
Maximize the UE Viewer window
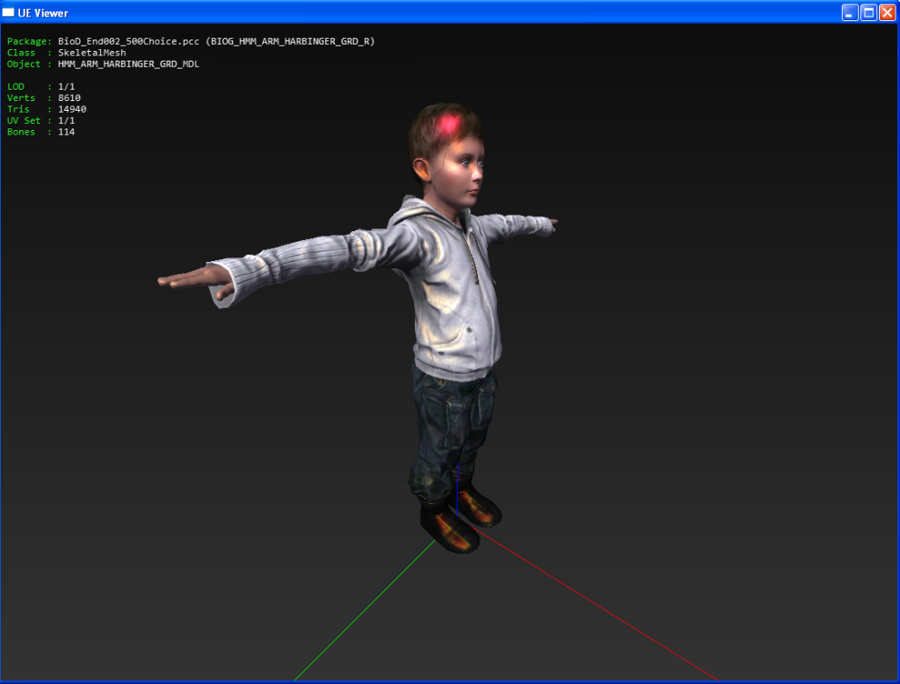869,12
